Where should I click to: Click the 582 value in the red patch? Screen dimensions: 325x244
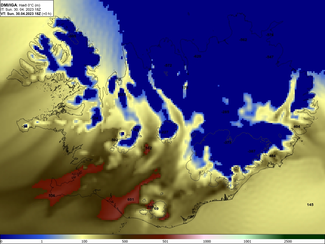coord(149,148)
